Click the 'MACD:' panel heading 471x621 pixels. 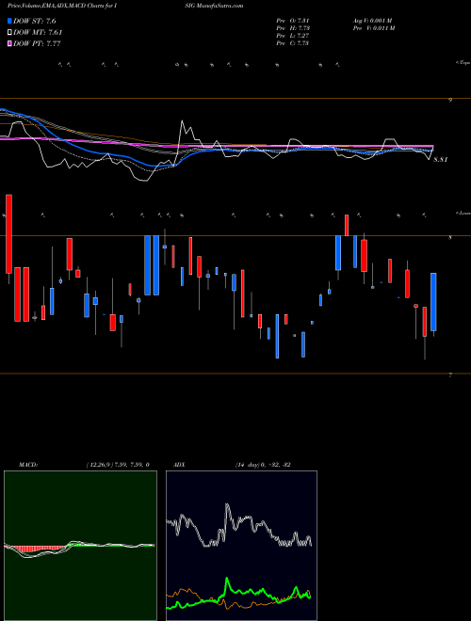click(28, 465)
